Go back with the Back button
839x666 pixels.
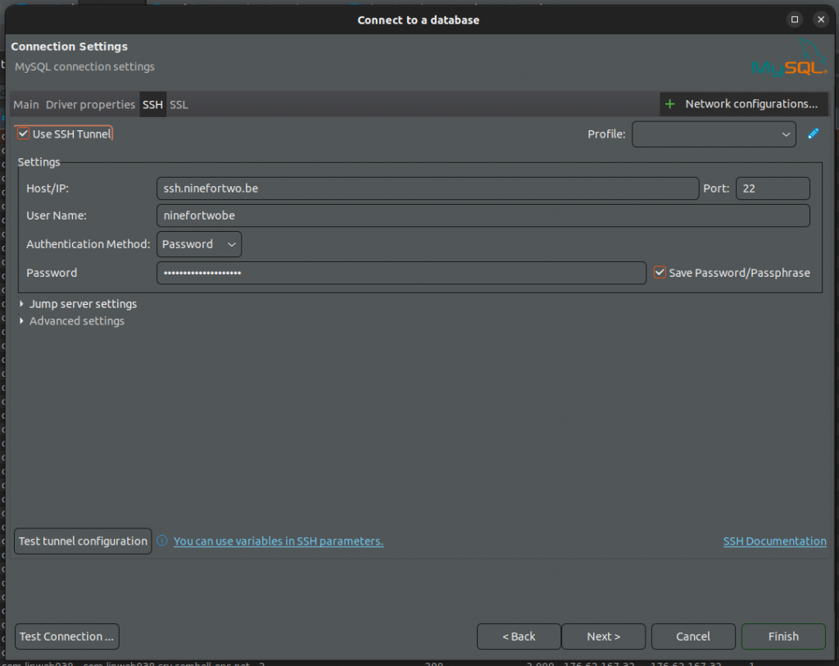[x=519, y=637]
